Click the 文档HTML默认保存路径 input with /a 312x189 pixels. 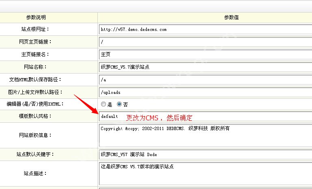tap(205, 80)
